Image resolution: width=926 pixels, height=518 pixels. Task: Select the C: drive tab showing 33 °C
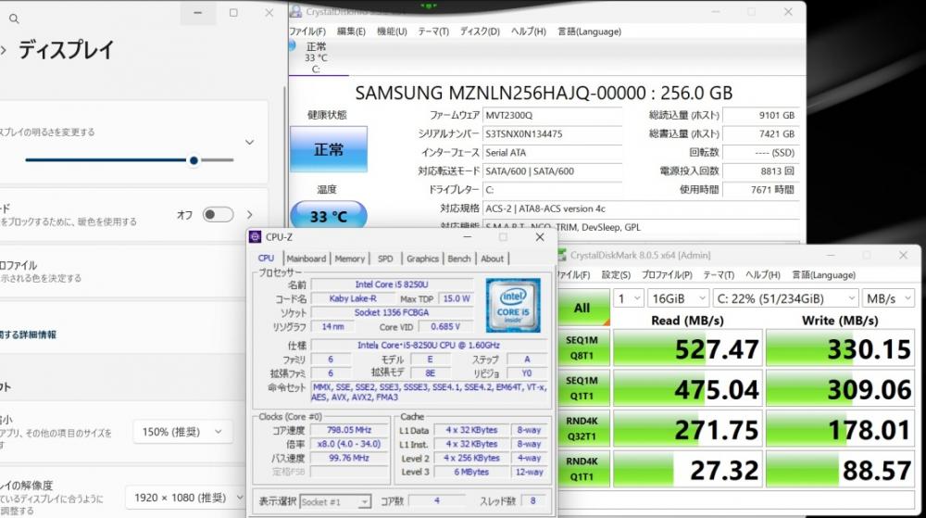click(316, 57)
